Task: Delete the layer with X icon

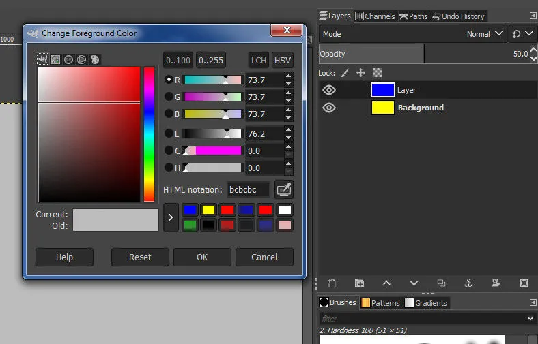Action: pyautogui.click(x=524, y=283)
